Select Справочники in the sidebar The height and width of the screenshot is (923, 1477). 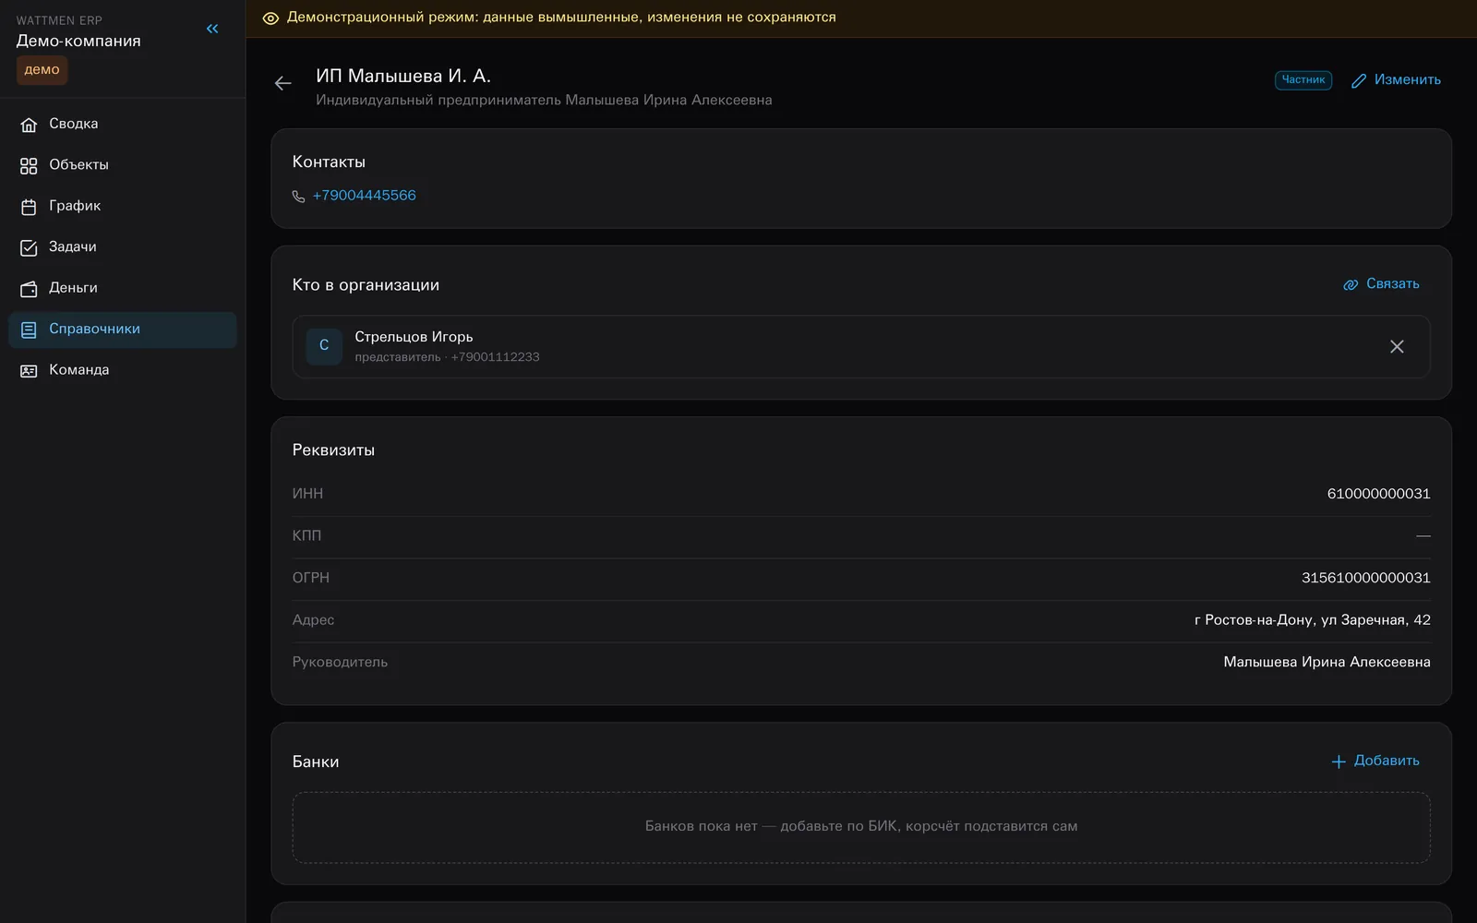pos(123,330)
